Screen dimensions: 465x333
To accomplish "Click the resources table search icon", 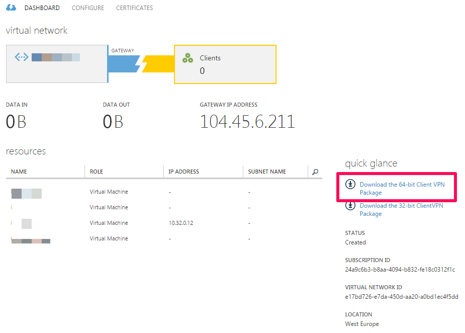I will coord(315,172).
